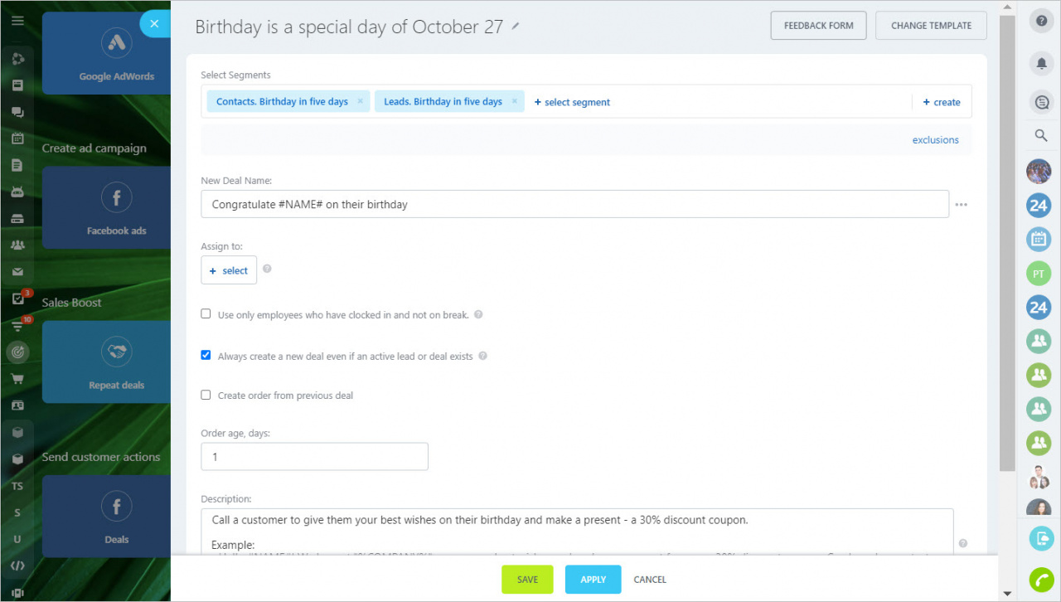This screenshot has height=602, width=1061.
Task: Select the Facebook ads tile
Action: (117, 207)
